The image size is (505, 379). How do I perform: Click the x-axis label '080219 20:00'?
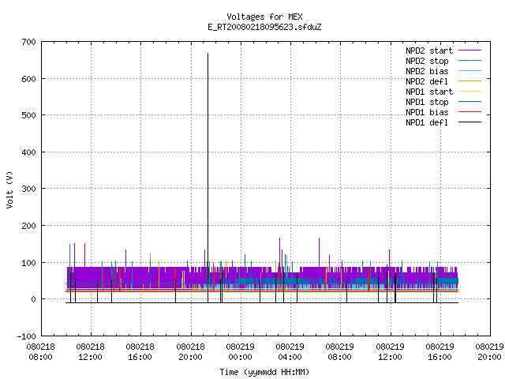[489, 352]
